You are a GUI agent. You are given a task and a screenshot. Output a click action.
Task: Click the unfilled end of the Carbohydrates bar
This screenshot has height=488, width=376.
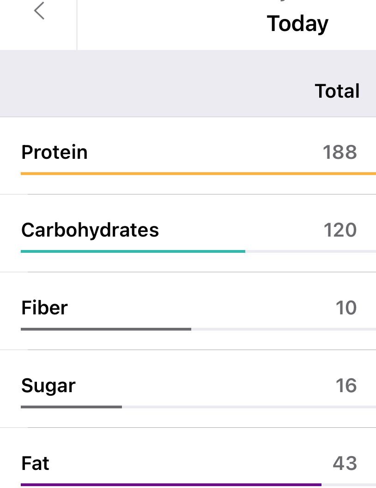[x=310, y=251]
